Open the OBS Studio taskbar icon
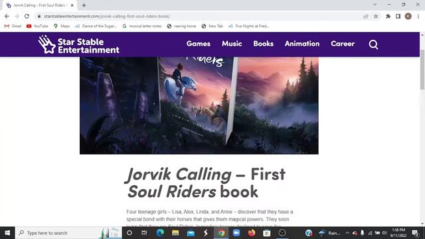The image size is (425, 239). (282, 233)
